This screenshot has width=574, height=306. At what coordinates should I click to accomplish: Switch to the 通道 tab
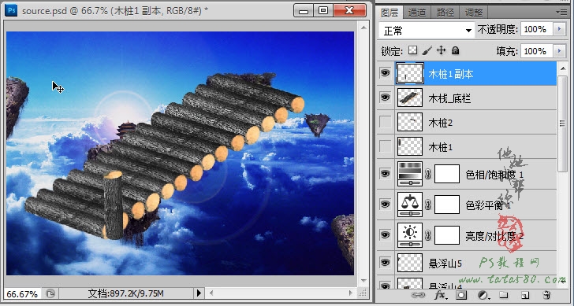click(417, 13)
